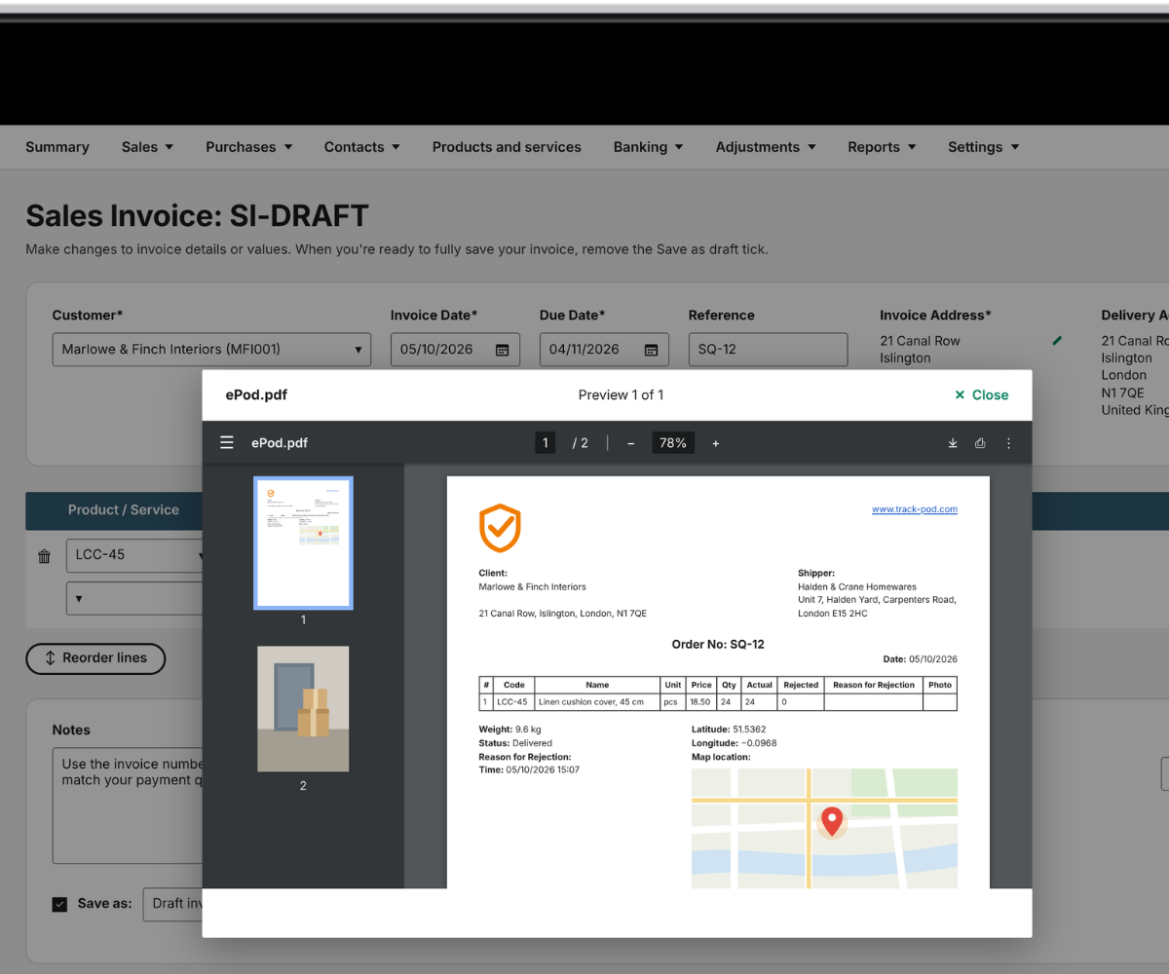Open the Adjustments menu

[x=766, y=147]
